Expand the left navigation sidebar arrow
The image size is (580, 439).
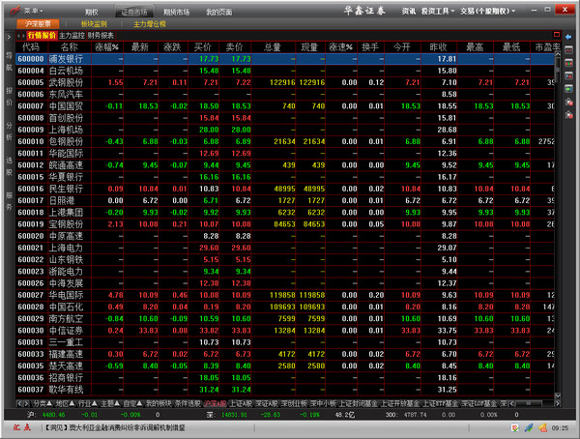click(x=9, y=37)
